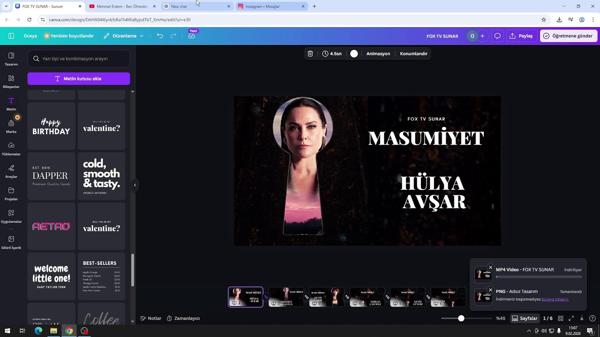
Task: Open the comments speech bubble icon
Action: click(x=497, y=36)
